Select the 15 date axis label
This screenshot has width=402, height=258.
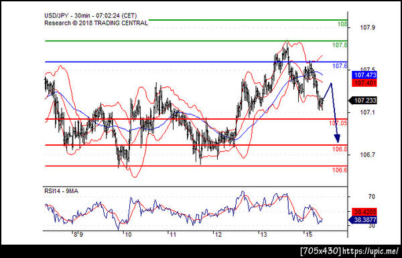[309, 235]
